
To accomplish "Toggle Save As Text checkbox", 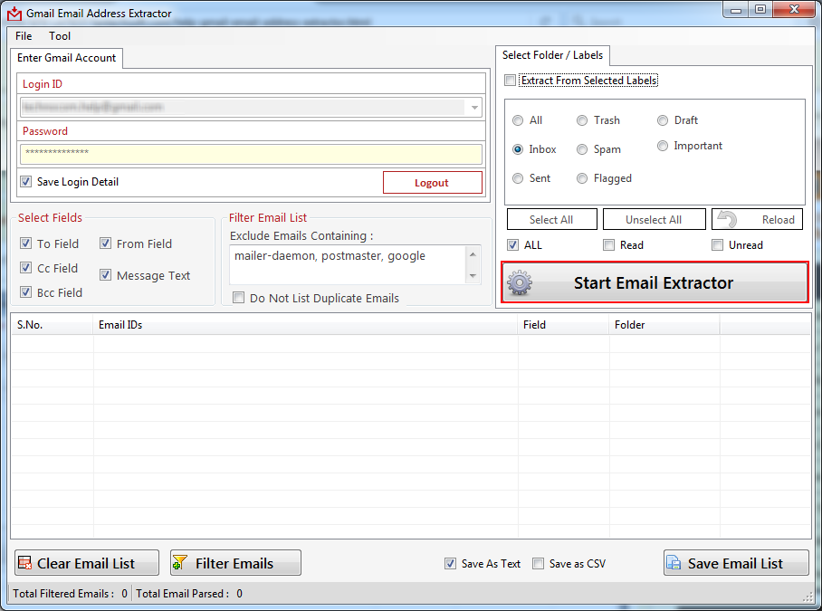I will [x=450, y=563].
